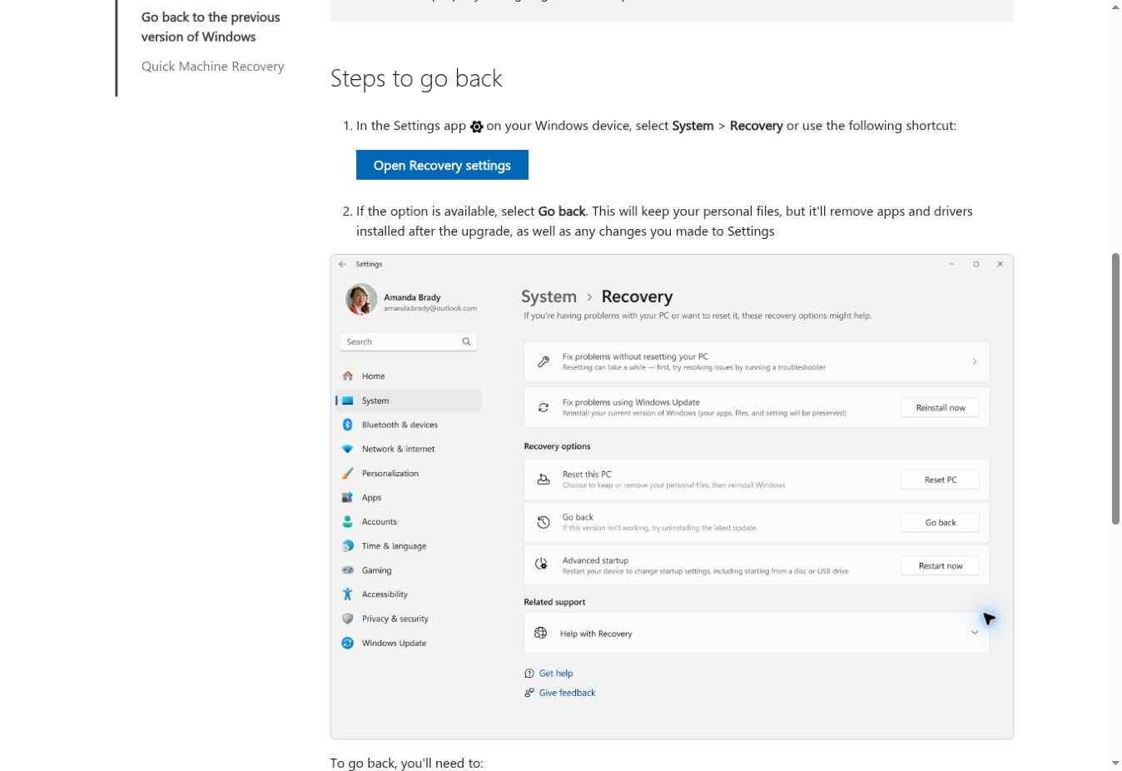Open the Windows Update sidebar icon
Viewport: 1122px width, 771px height.
coord(347,643)
